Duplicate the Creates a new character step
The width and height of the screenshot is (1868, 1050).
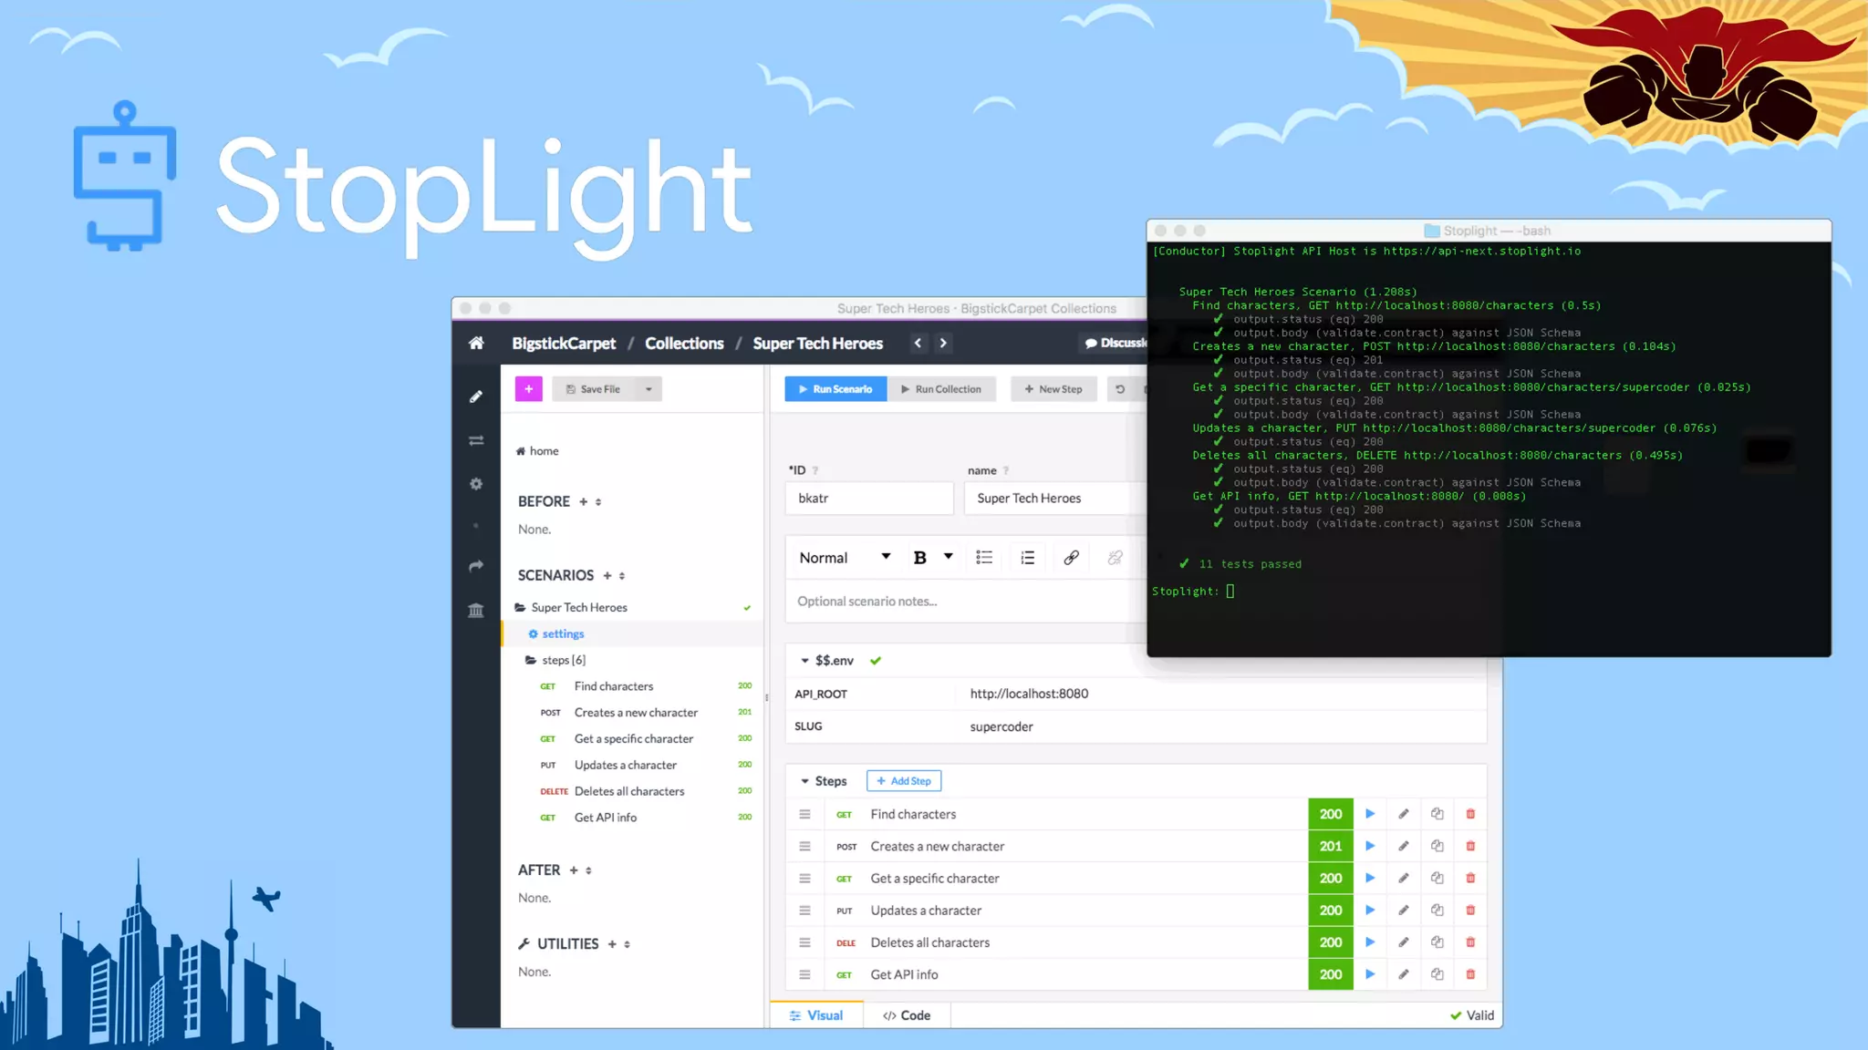[x=1437, y=846]
